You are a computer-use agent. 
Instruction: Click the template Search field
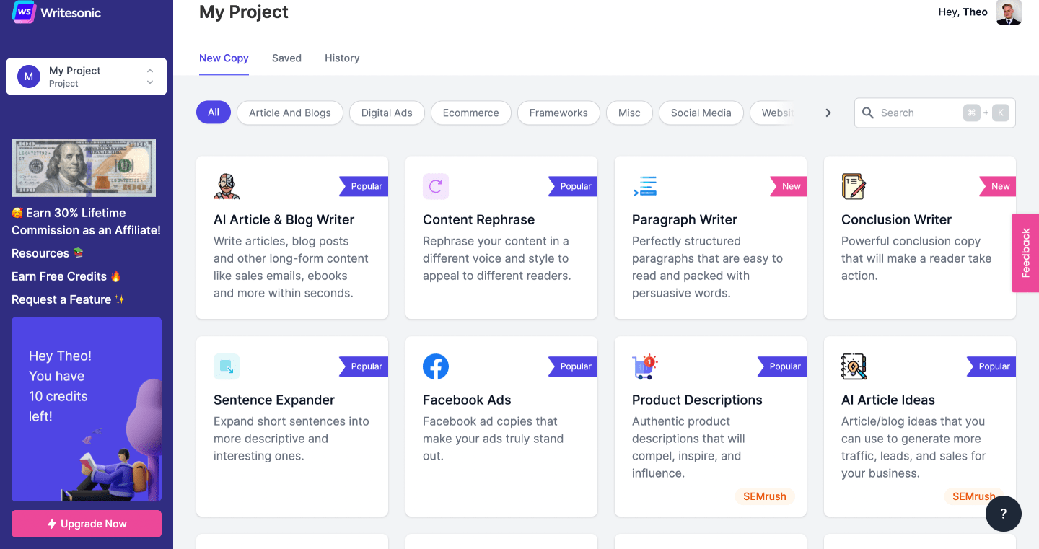(916, 113)
